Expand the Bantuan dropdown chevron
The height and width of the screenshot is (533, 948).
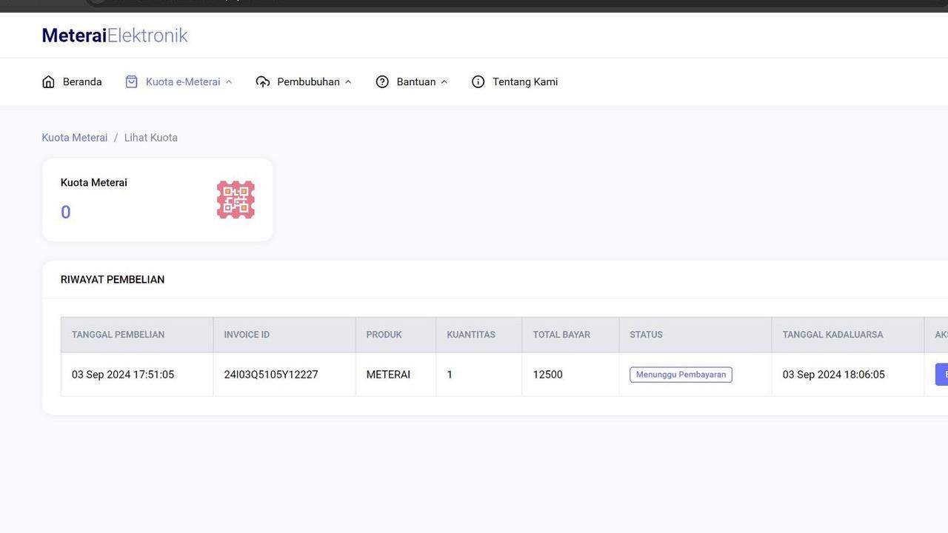coord(444,82)
